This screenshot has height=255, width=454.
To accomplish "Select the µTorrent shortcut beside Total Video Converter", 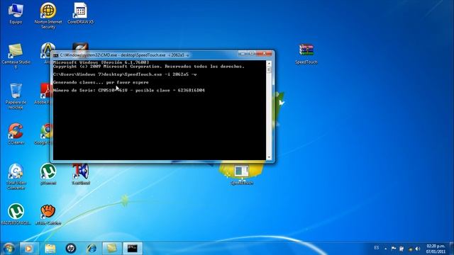I will (x=48, y=174).
